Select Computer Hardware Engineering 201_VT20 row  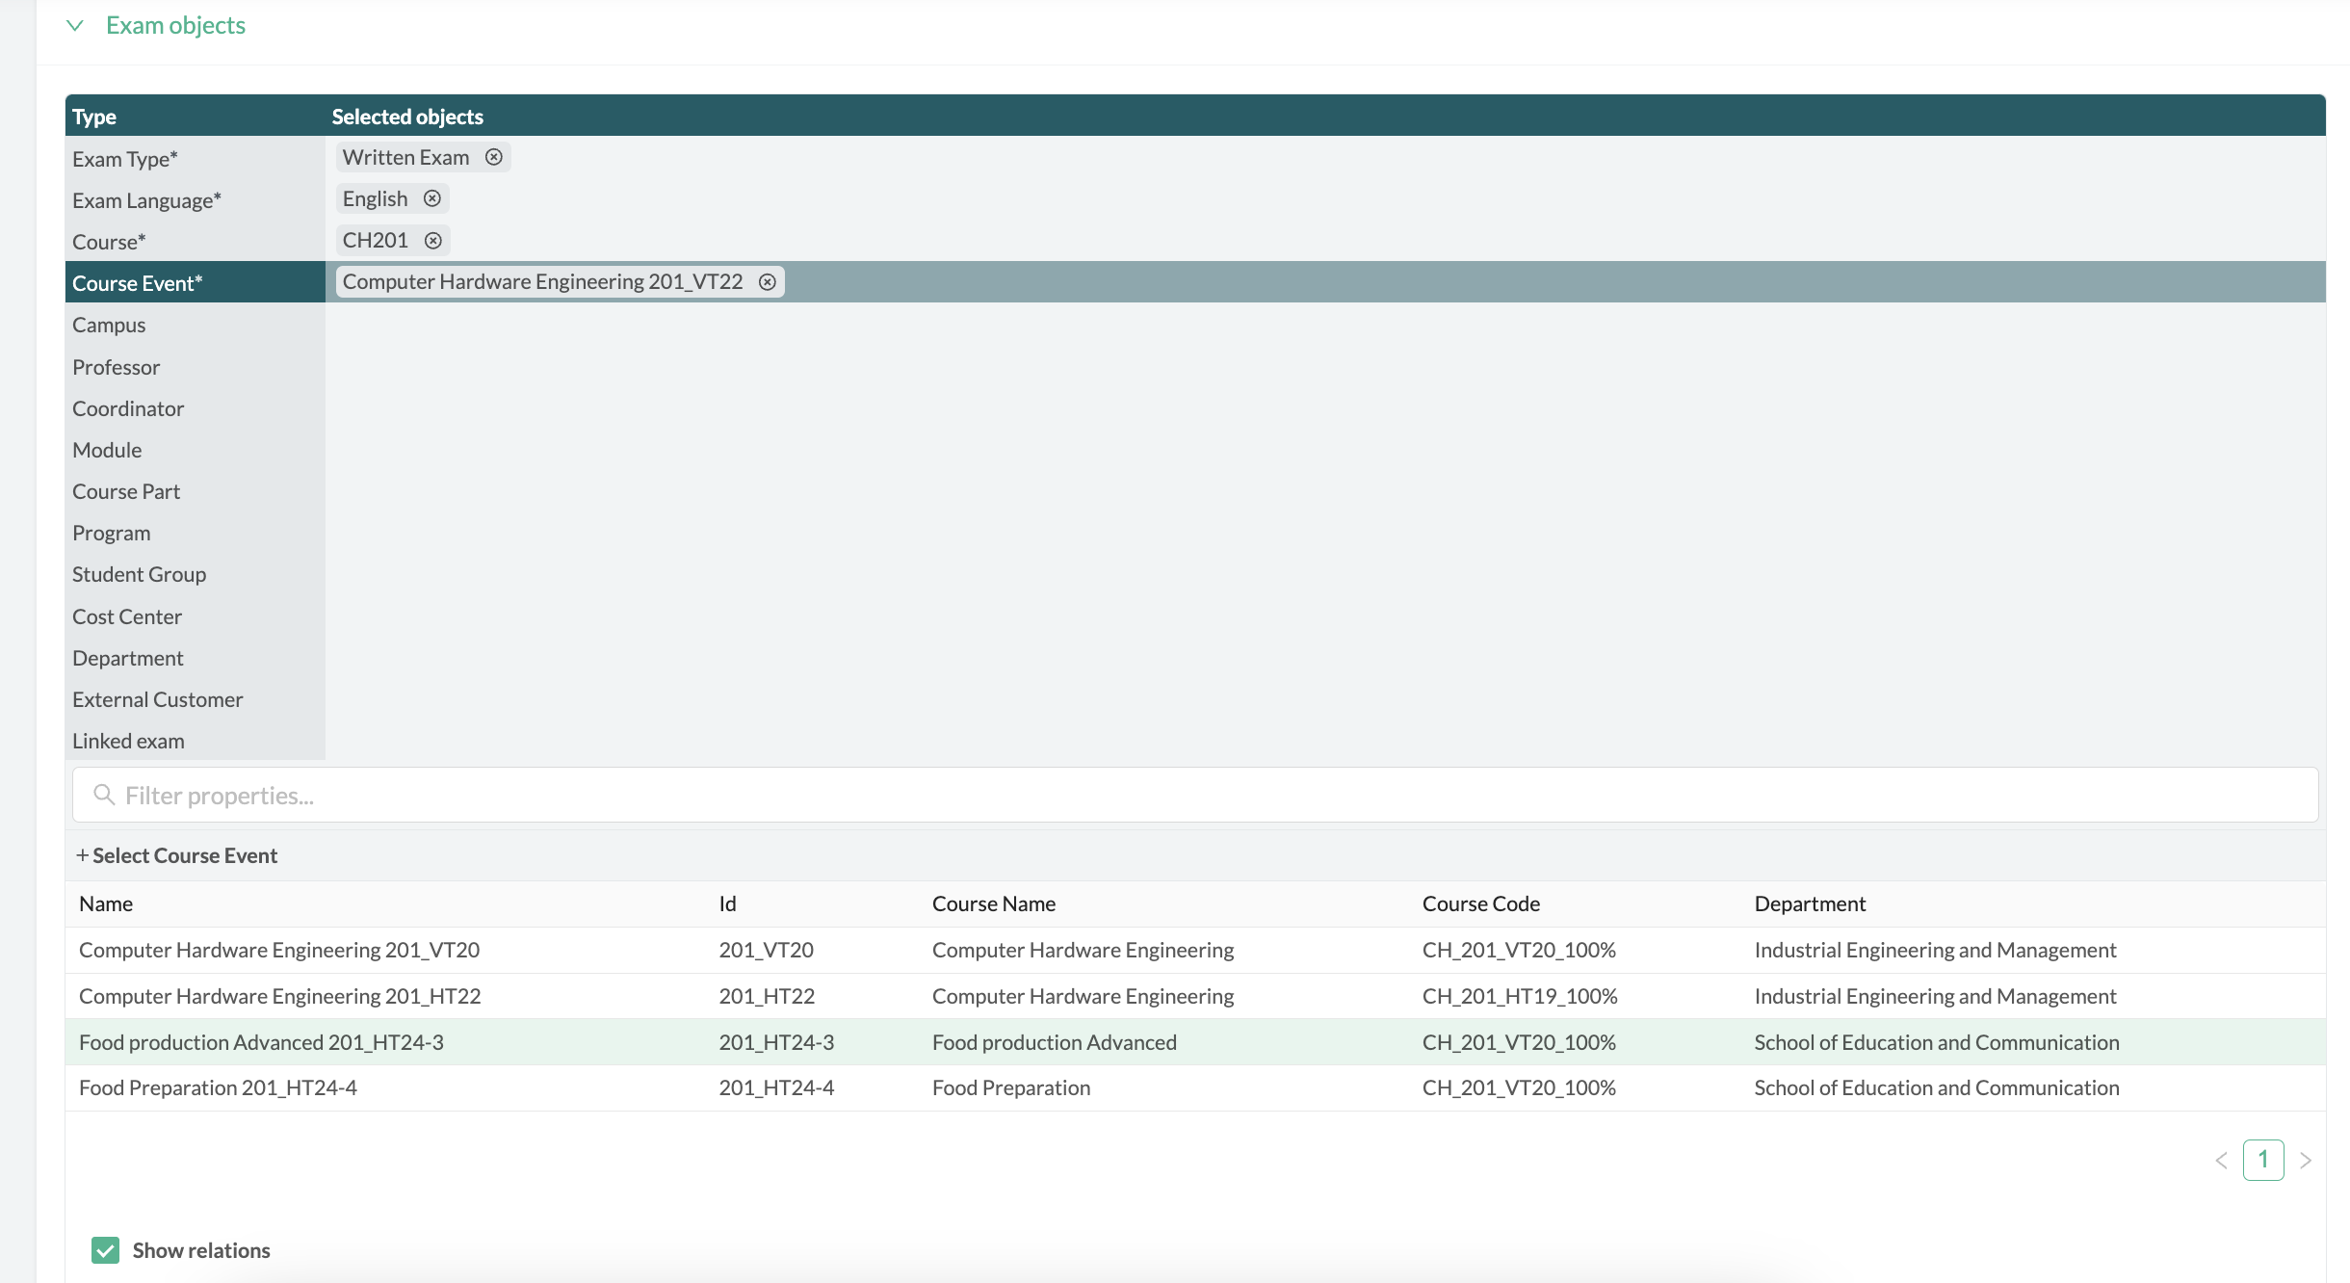1195,950
